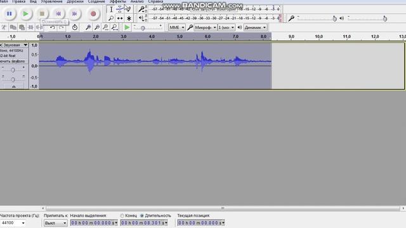Image resolution: width=406 pixels, height=228 pixels.
Task: Open the Вид menu
Action: point(33,1)
